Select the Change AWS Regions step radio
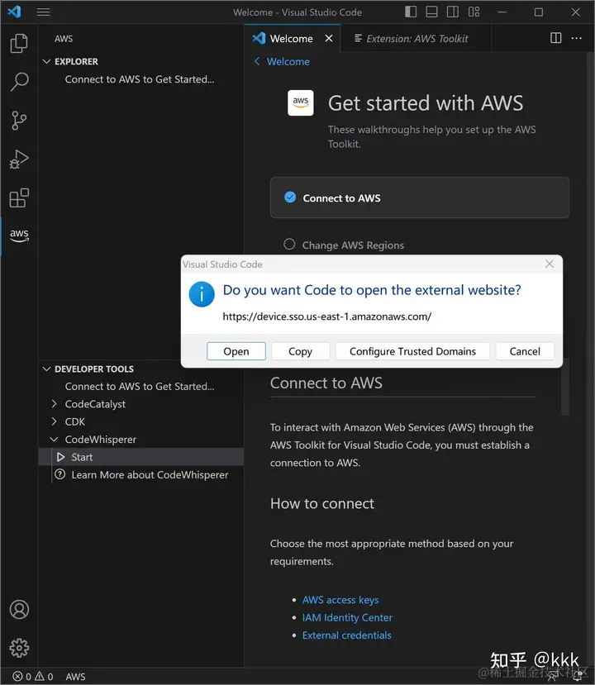Image resolution: width=595 pixels, height=685 pixels. [x=289, y=245]
